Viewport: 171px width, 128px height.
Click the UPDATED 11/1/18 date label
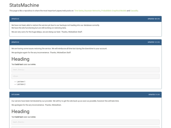point(154,42)
